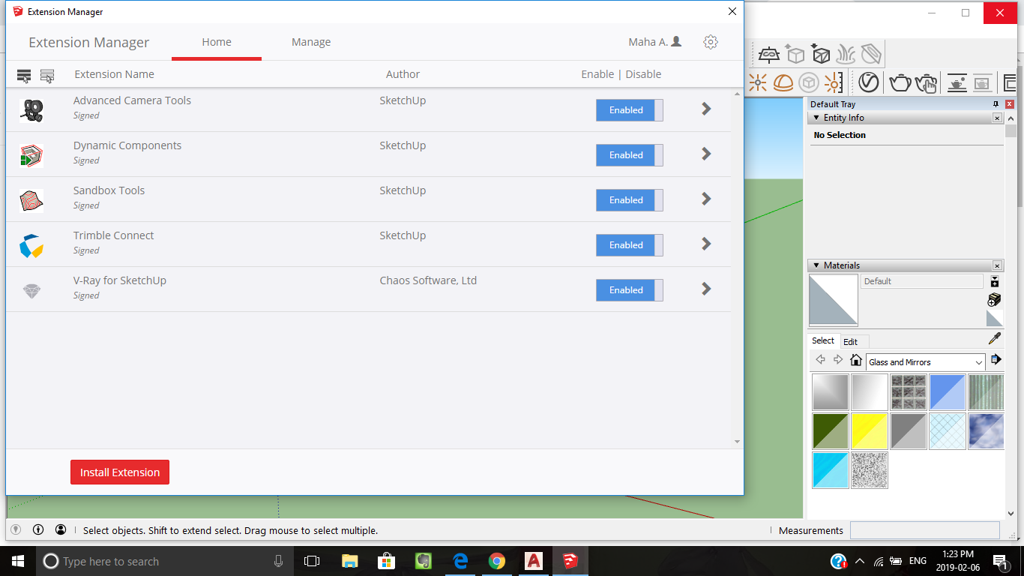1024x576 pixels.
Task: Pin the Default Tray with auto-hide pin
Action: point(996,104)
